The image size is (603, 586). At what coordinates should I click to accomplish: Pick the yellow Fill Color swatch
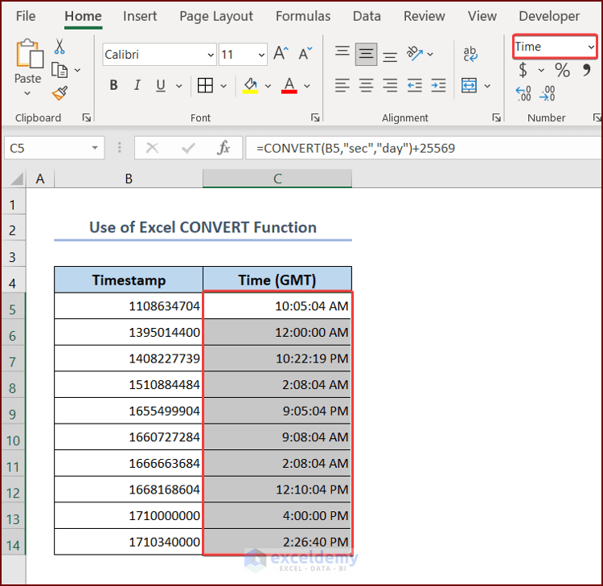250,85
